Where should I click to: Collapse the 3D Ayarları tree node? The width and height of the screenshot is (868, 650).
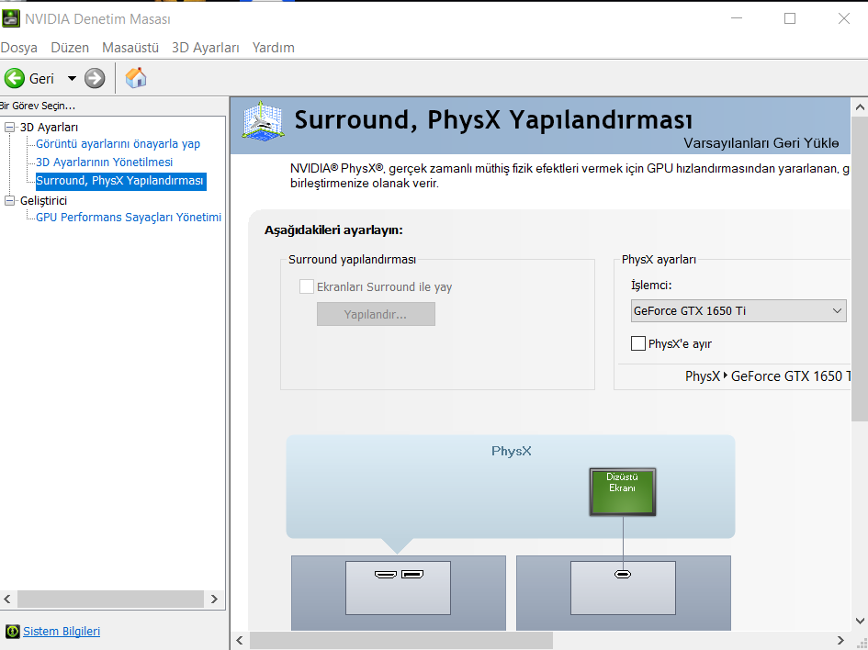click(9, 128)
